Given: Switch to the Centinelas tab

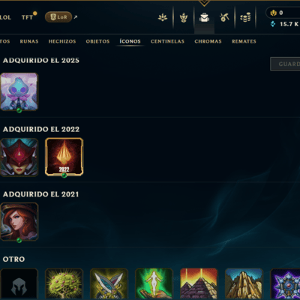Looking at the screenshot, I should tap(167, 41).
